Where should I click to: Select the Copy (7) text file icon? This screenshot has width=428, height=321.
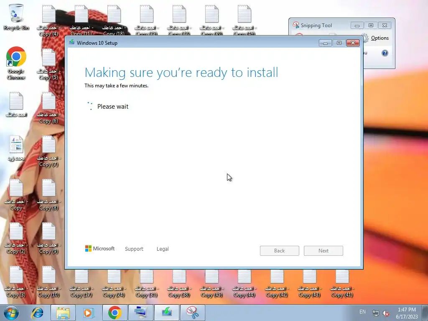coord(49,151)
